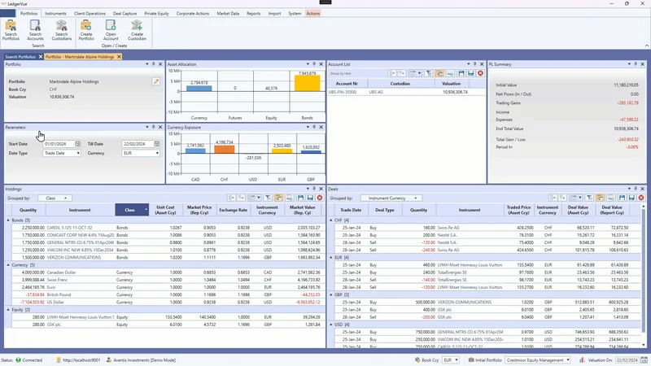Toggle highlighted group panel button in Deals toolbar
651x366 pixels.
pos(600,198)
